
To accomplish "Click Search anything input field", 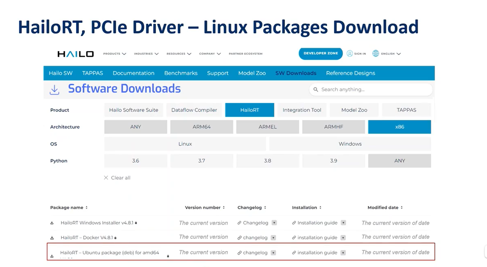I will click(371, 89).
